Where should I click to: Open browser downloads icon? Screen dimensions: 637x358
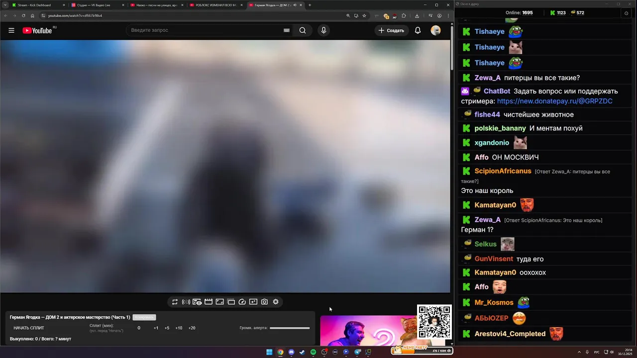point(417,15)
